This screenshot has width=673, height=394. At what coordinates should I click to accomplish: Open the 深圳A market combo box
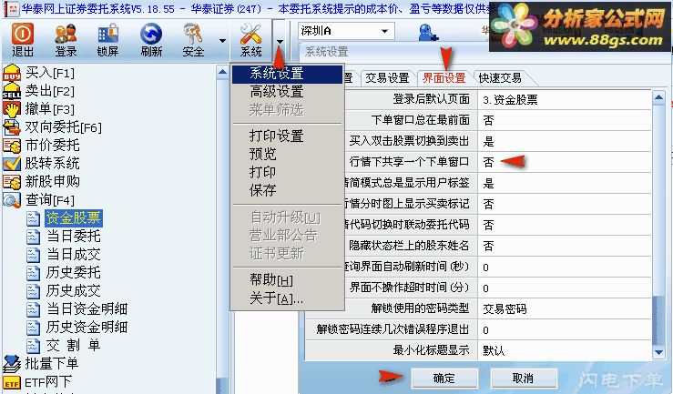coord(346,31)
